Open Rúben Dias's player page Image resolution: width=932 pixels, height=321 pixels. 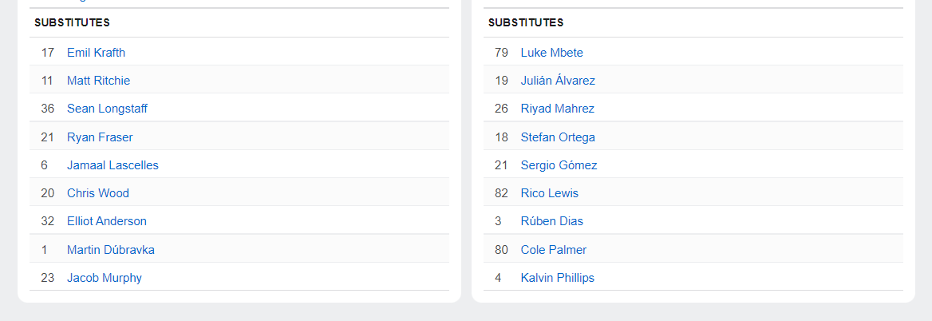pyautogui.click(x=551, y=221)
